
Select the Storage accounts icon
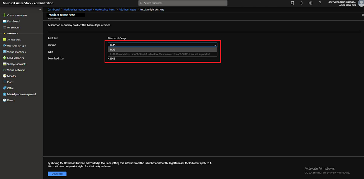coord(4,64)
